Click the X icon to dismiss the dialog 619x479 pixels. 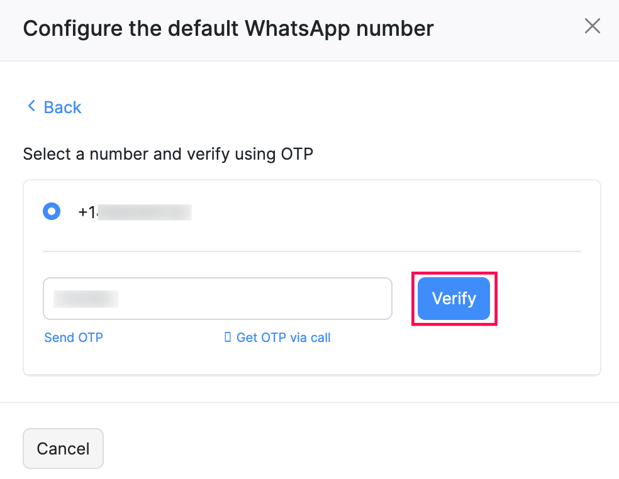click(x=592, y=26)
